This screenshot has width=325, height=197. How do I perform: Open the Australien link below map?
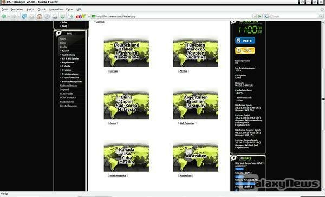(x=185, y=176)
